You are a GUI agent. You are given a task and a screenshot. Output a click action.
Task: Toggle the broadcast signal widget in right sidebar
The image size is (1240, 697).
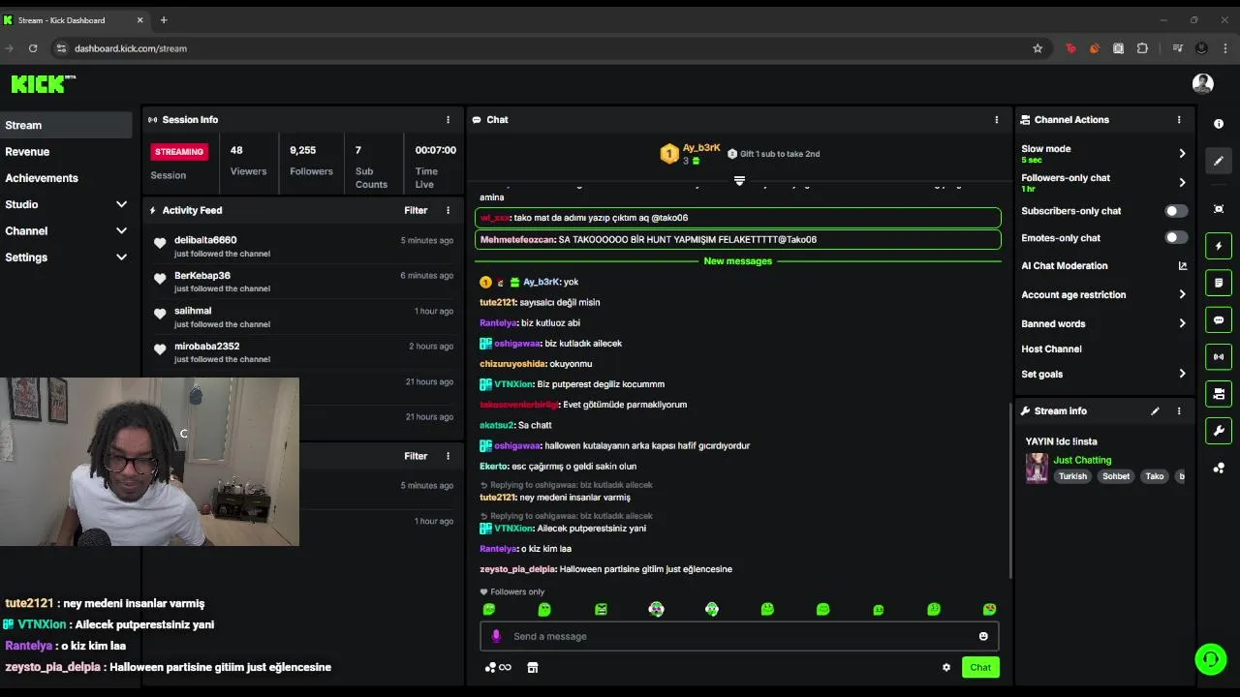1219,356
